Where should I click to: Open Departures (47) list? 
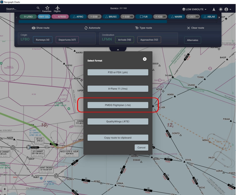coord(67,40)
